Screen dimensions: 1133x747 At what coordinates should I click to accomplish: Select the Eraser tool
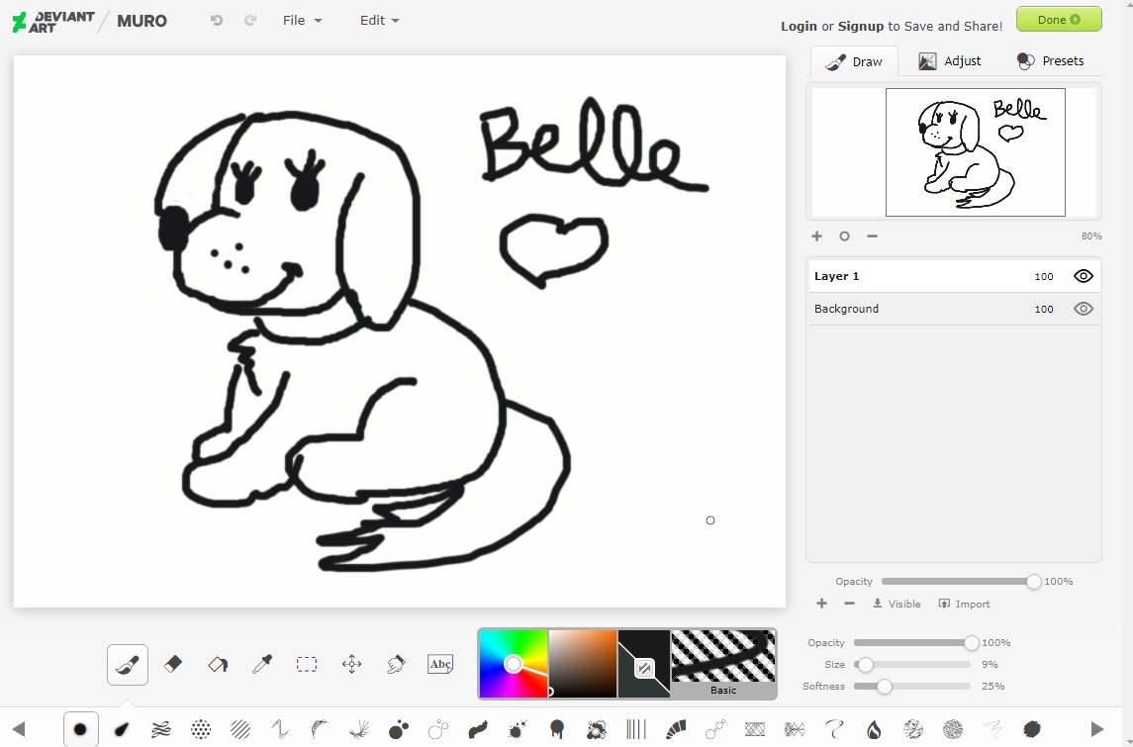[172, 664]
